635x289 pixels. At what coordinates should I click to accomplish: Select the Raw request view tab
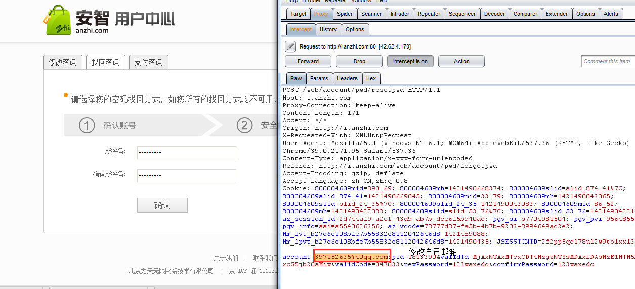(296, 78)
